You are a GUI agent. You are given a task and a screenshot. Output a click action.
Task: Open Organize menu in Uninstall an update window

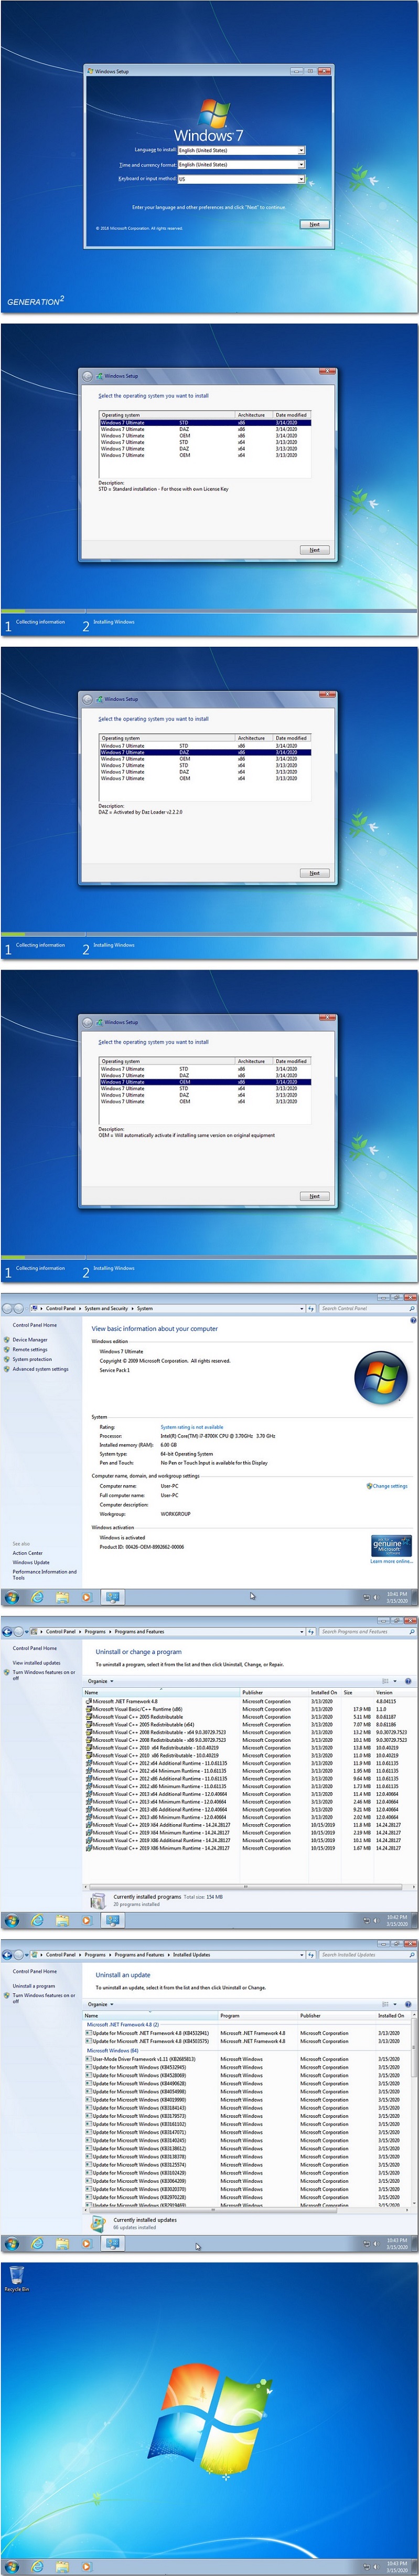100,2004
